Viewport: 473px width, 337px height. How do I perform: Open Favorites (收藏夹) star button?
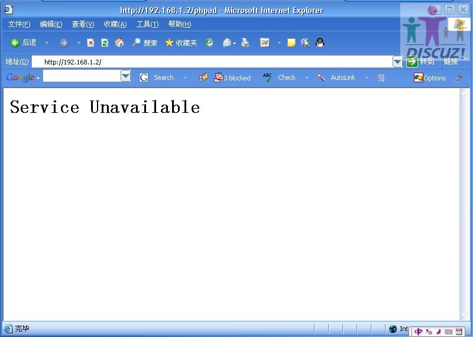[181, 43]
